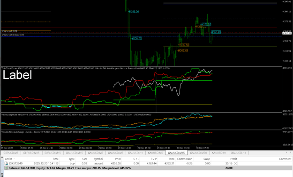Click the T / P column header
The width and height of the screenshot is (293, 177).
[x=154, y=159]
